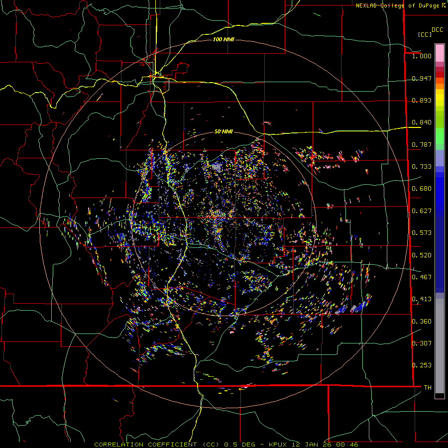The width and height of the screenshot is (448, 448).
Task: Pick the lavender color bar segment near 0.733
Action: click(x=440, y=158)
